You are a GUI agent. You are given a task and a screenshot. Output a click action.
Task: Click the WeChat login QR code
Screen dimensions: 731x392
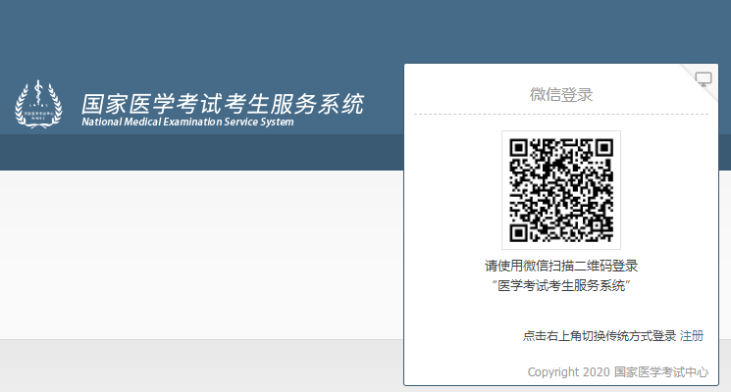coord(560,189)
